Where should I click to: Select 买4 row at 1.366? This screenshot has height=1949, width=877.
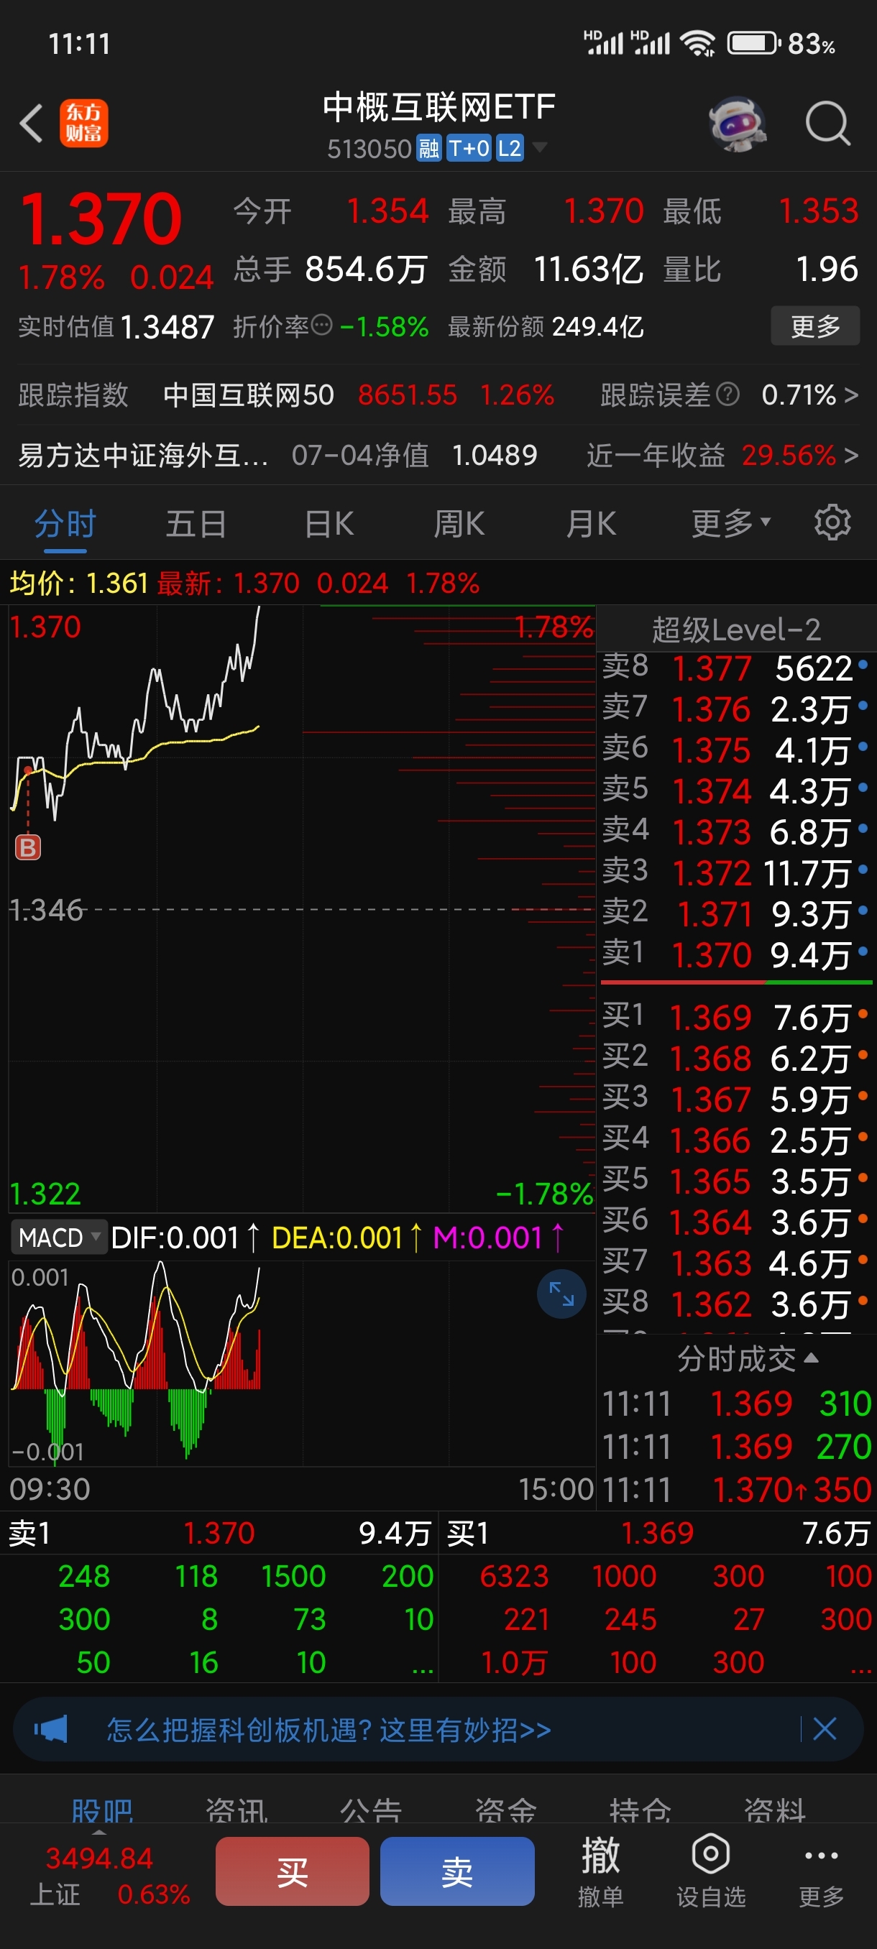coord(735,1140)
